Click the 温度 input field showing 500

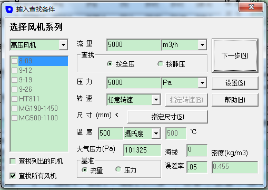click(x=111, y=133)
